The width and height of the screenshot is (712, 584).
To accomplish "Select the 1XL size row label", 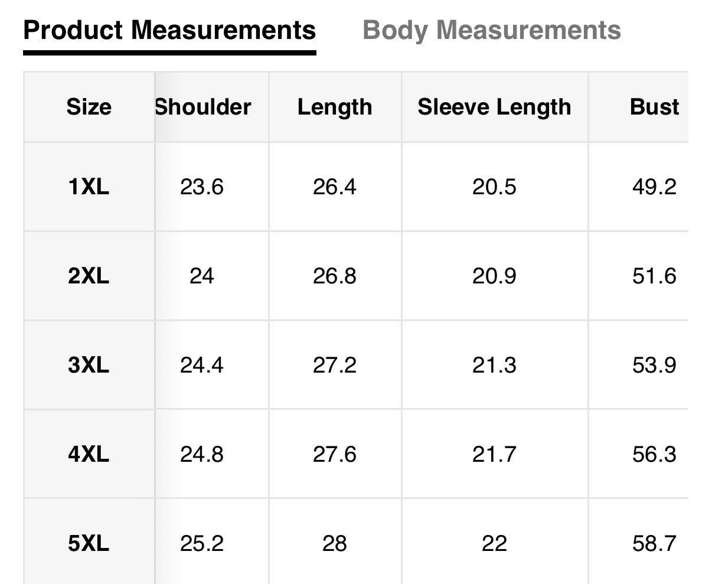I will click(89, 187).
